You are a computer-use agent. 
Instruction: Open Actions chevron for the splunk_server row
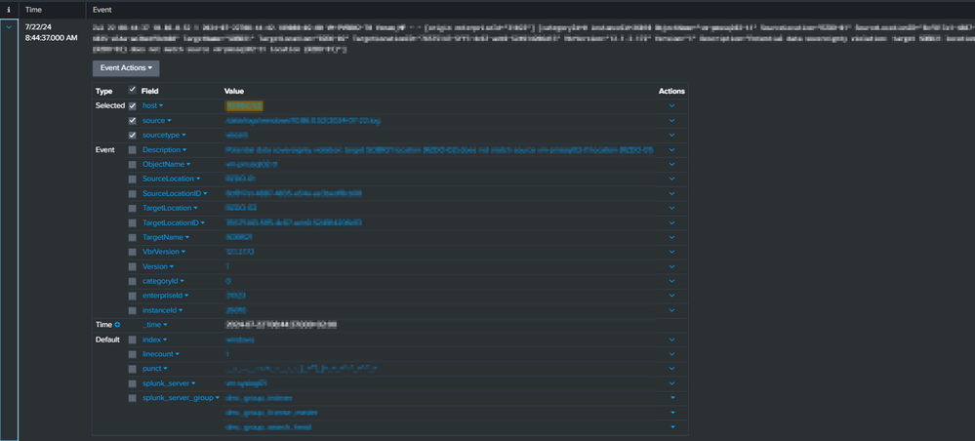(671, 383)
